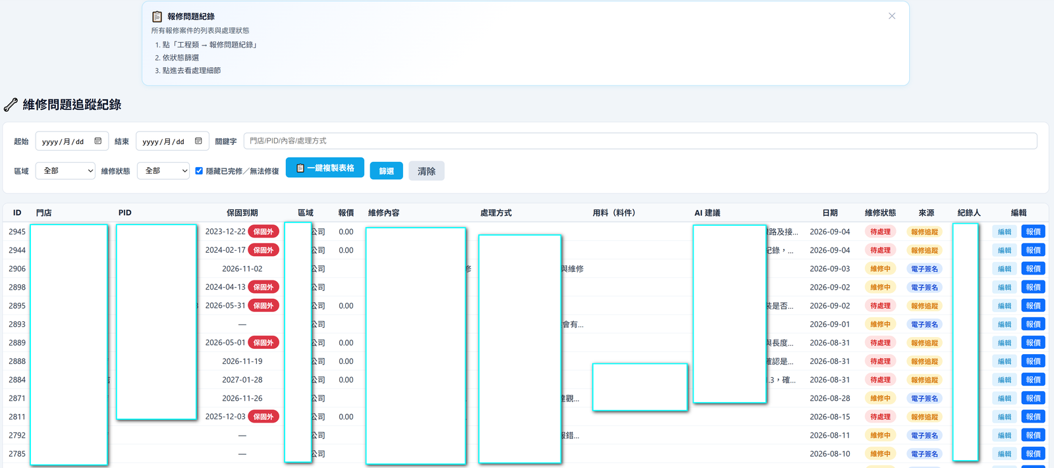The width and height of the screenshot is (1054, 468).
Task: Click the 保固外 badge on row 2898
Action: (263, 287)
